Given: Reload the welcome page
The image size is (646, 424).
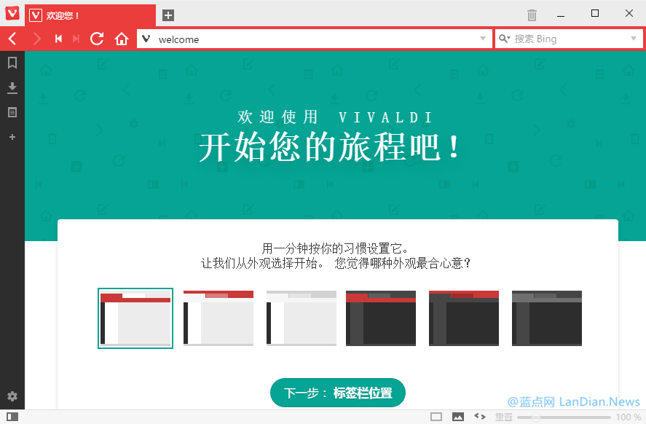Looking at the screenshot, I should 97,39.
